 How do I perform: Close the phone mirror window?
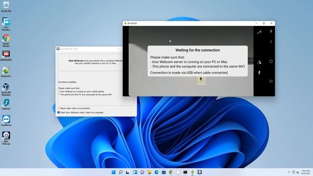click(x=271, y=23)
